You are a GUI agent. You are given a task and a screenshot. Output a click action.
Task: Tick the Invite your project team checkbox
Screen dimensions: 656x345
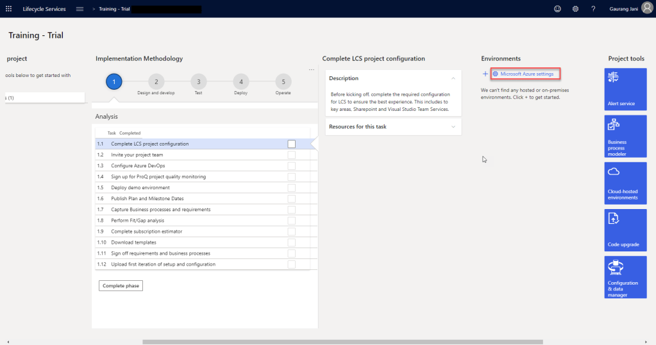point(292,155)
